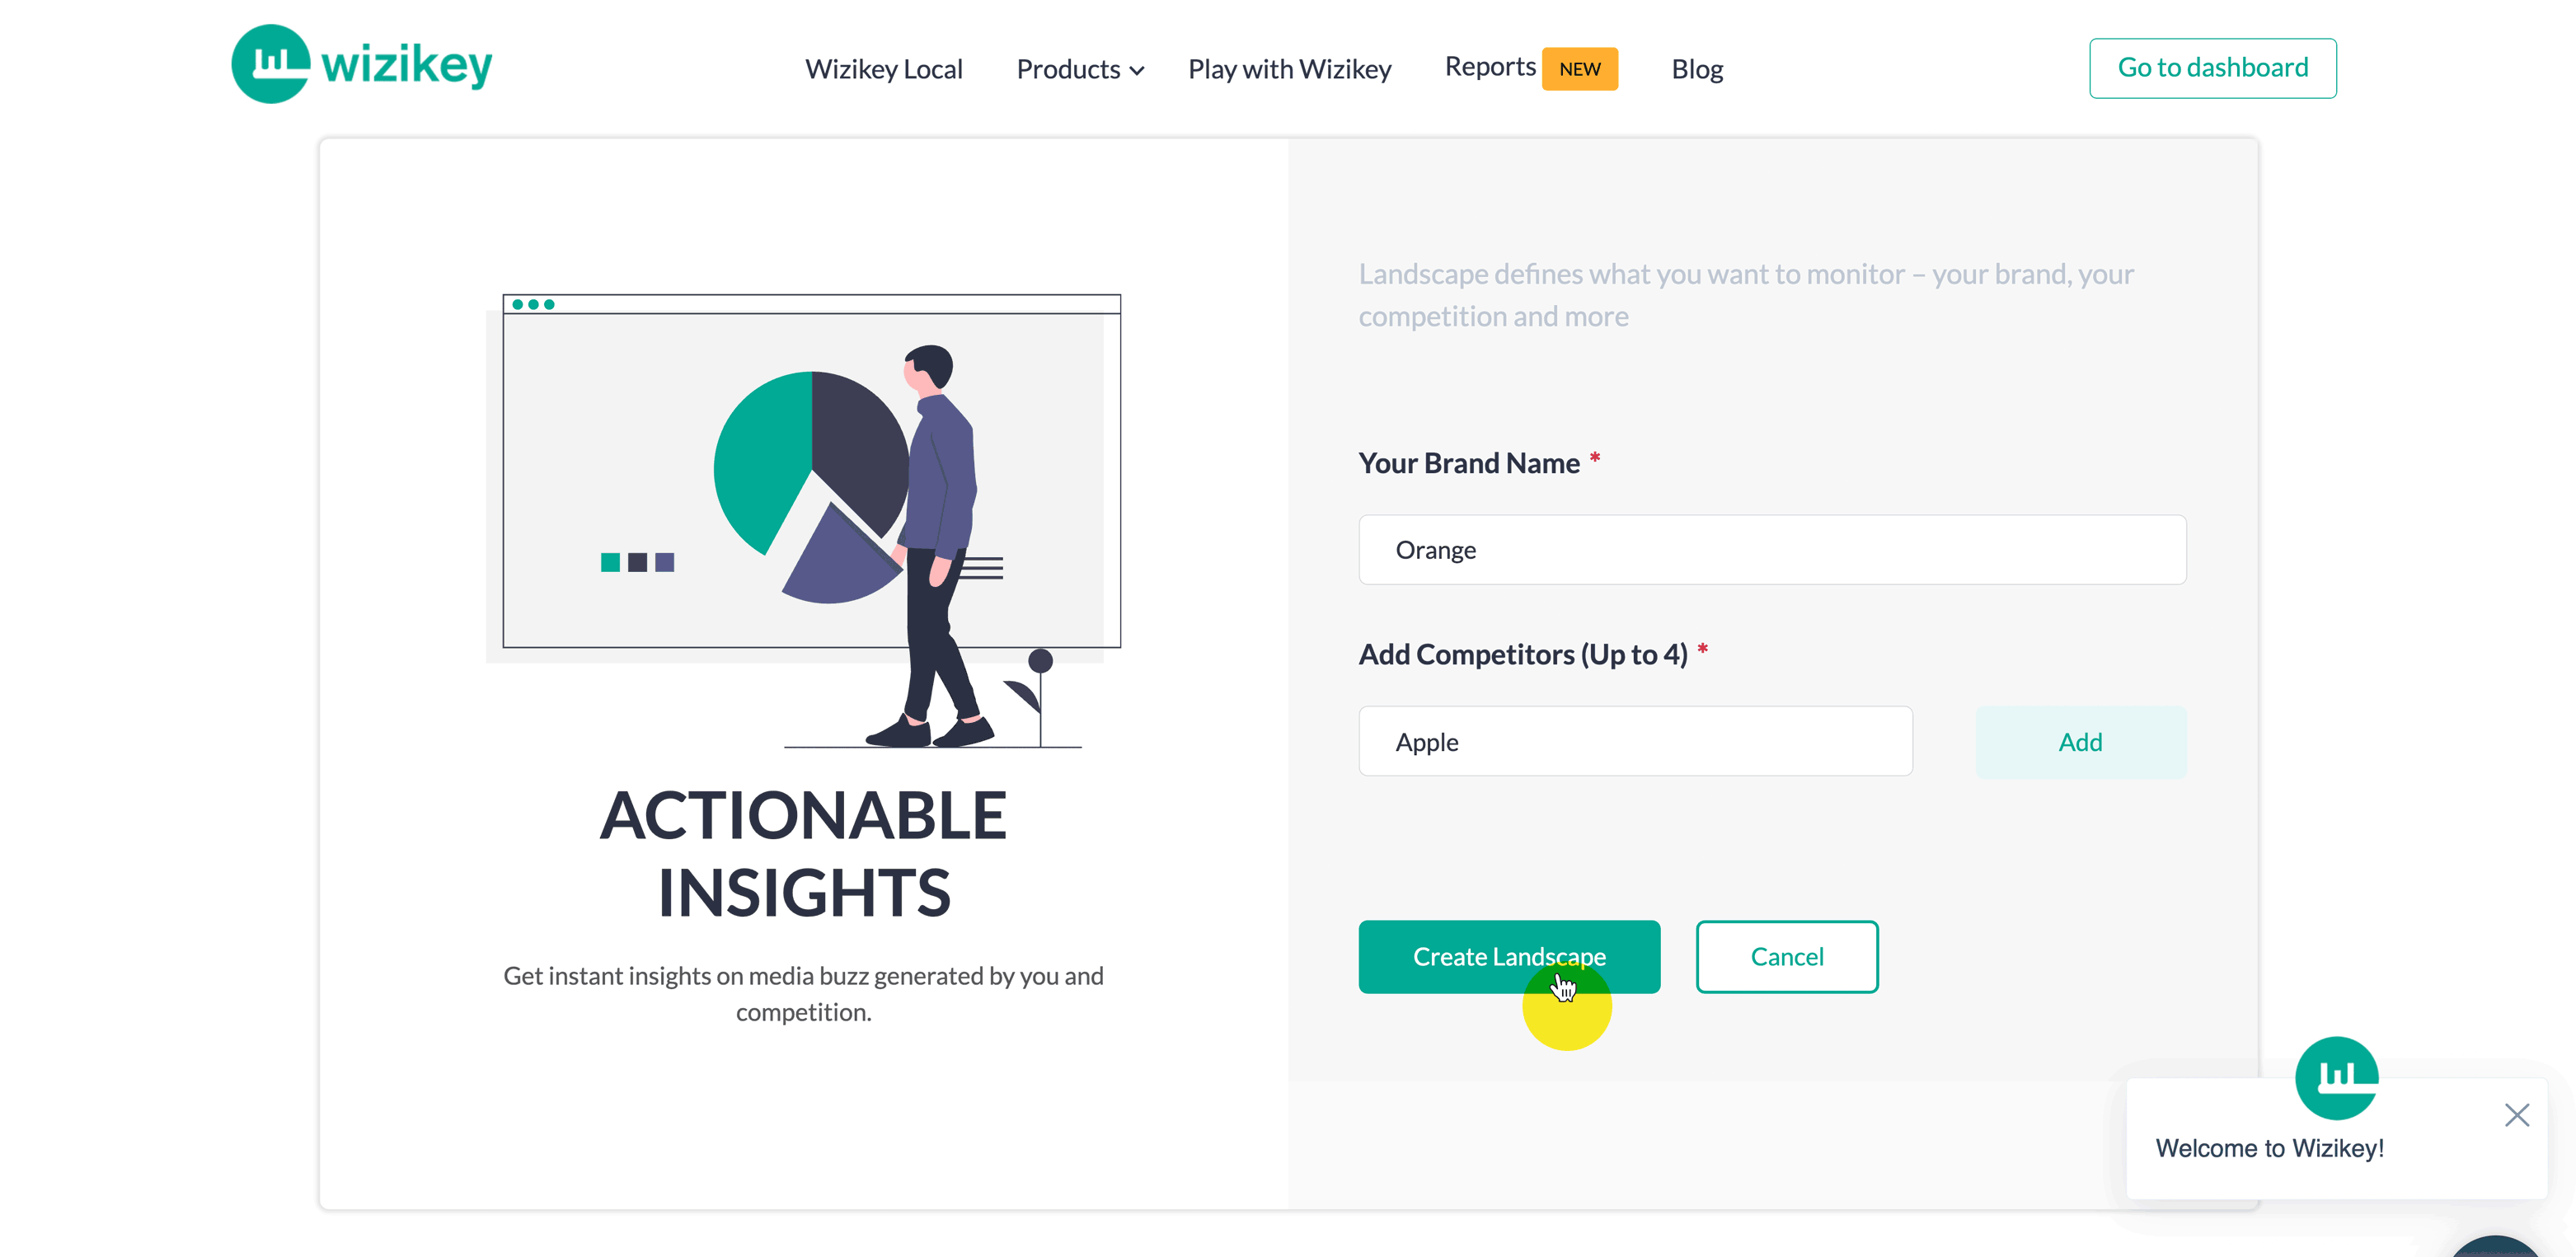
Task: Click the Go to dashboard button
Action: click(2212, 68)
